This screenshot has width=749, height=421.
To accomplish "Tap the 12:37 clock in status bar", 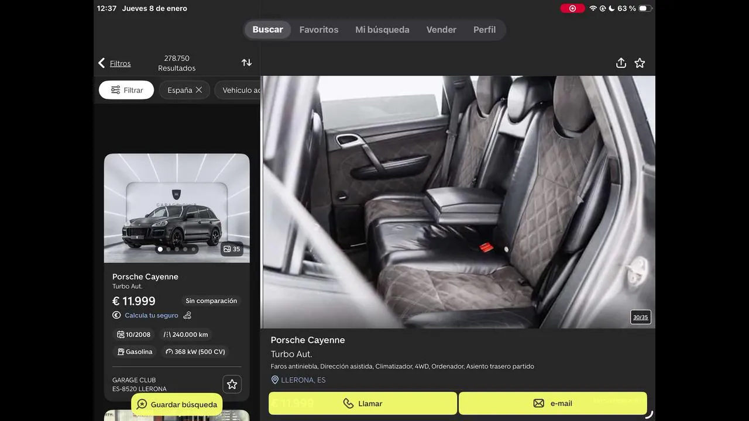I will [x=106, y=9].
